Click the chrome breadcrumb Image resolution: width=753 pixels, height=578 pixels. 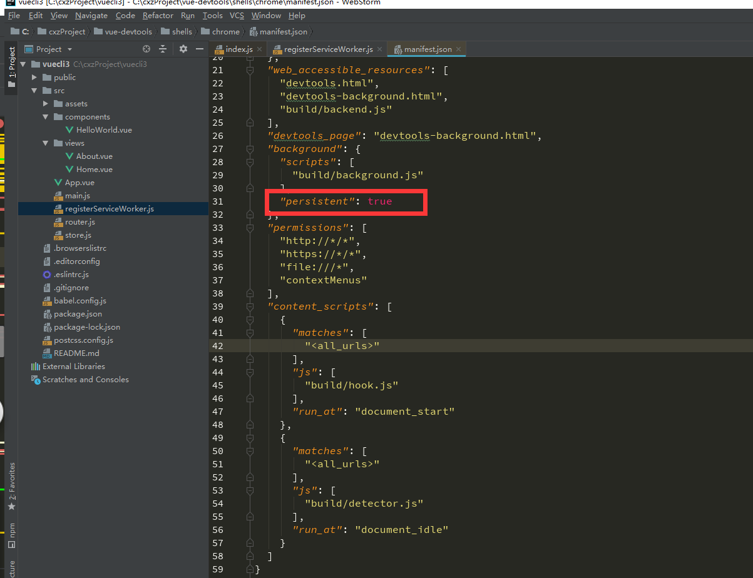point(220,31)
